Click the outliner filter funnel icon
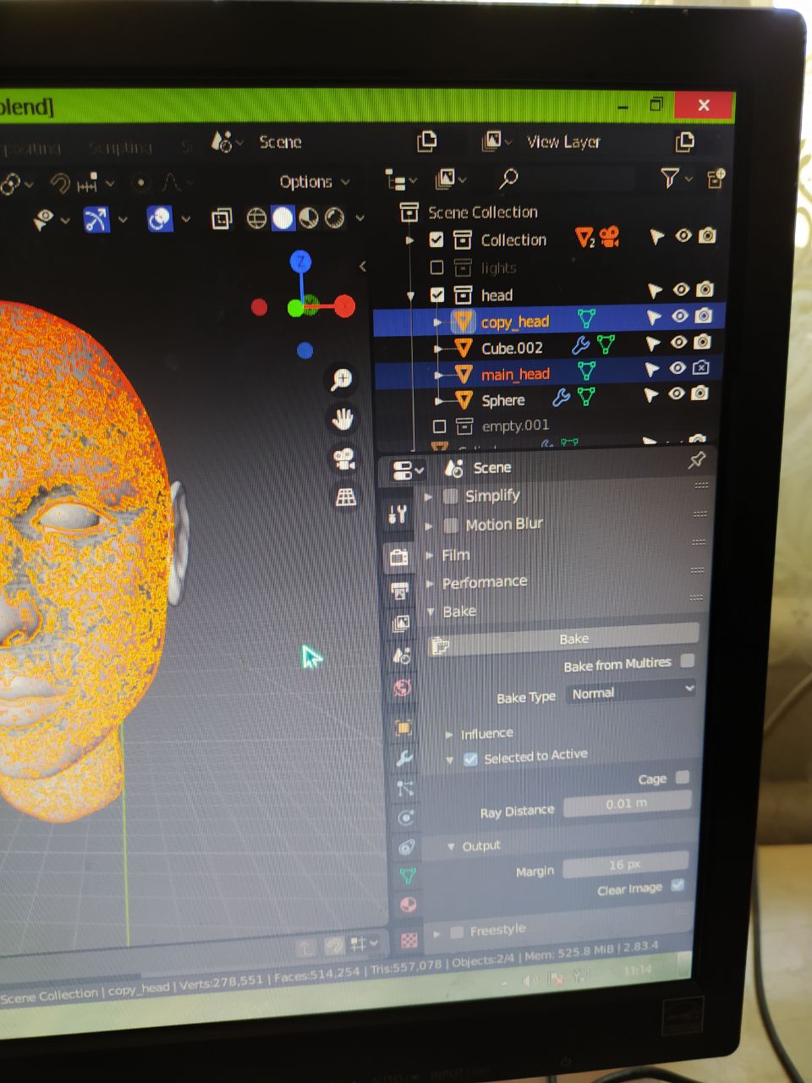The height and width of the screenshot is (1083, 812). point(669,178)
